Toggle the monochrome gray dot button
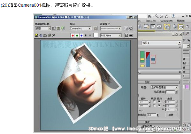Screen dimensions: 191x134 (x=90, y=35)
